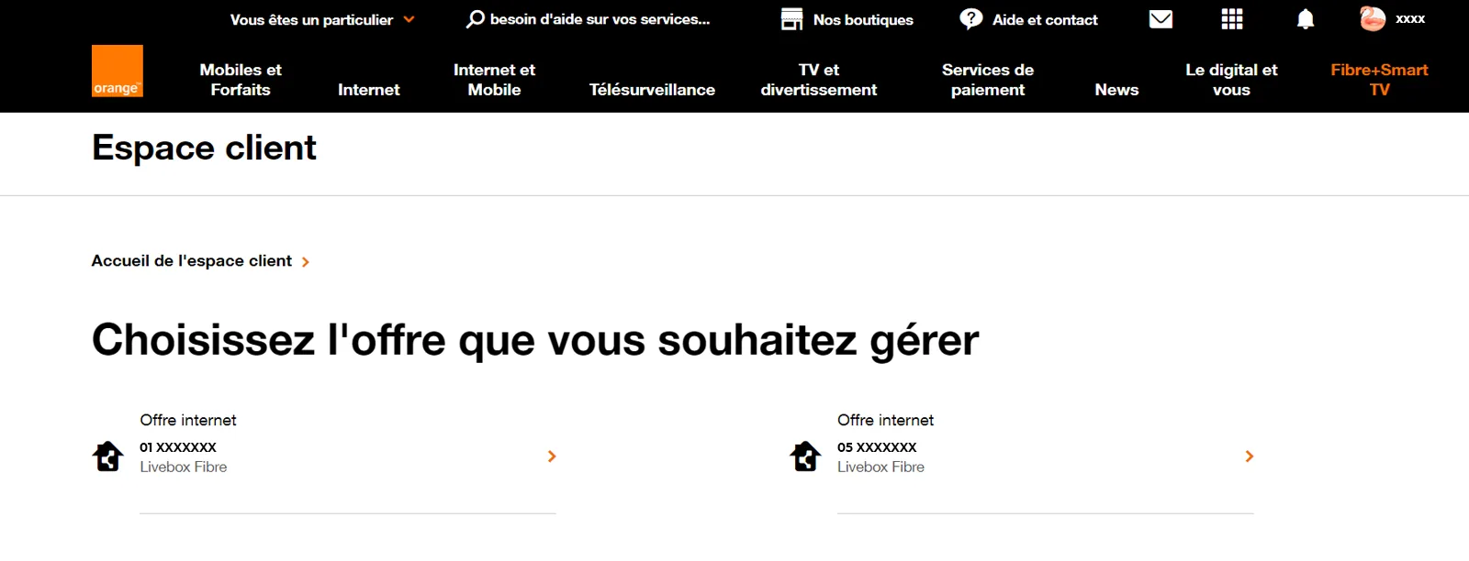Click the chevron after Accueil de l'espace client
This screenshot has height=561, width=1469.
point(306,262)
